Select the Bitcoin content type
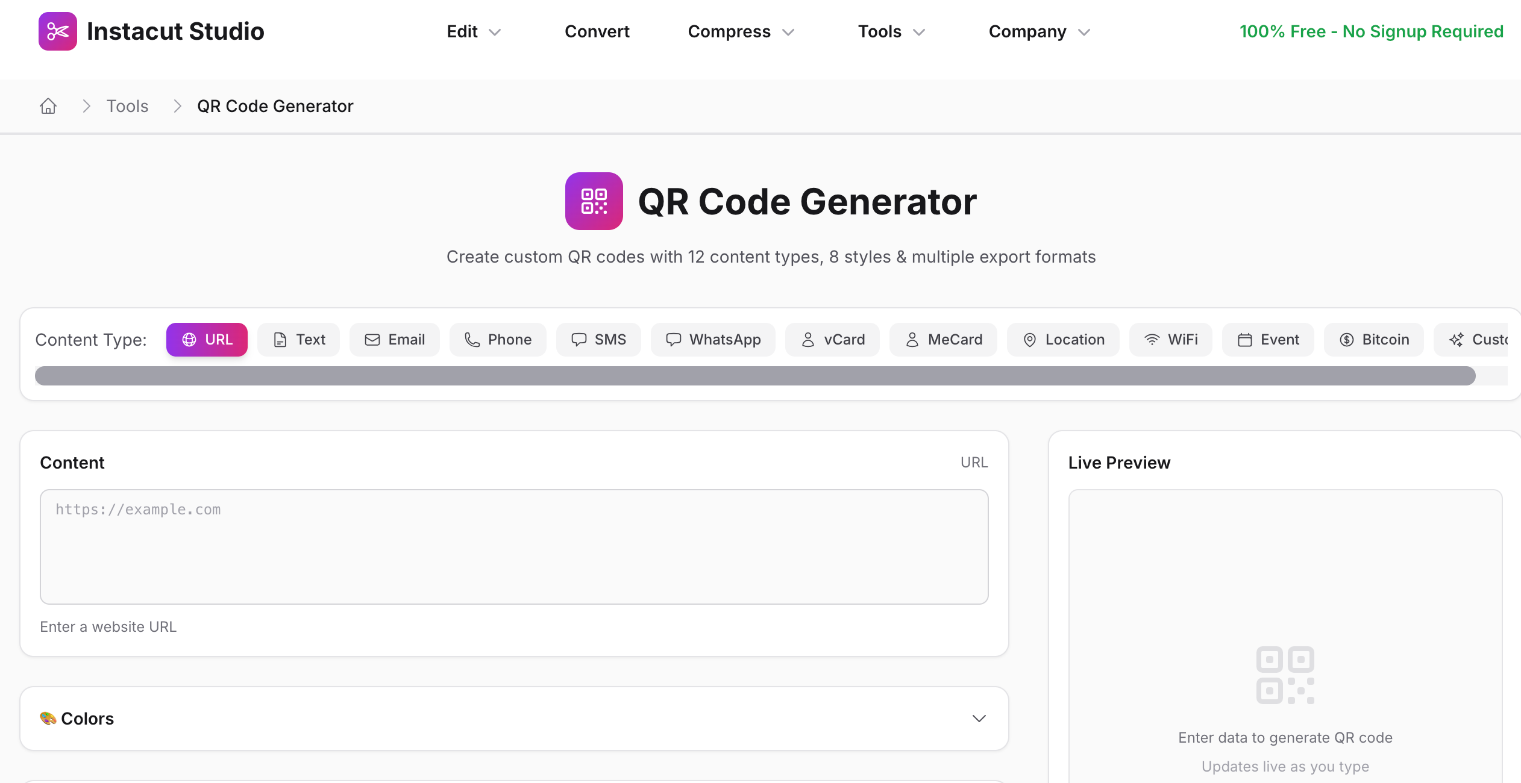 (x=1373, y=340)
